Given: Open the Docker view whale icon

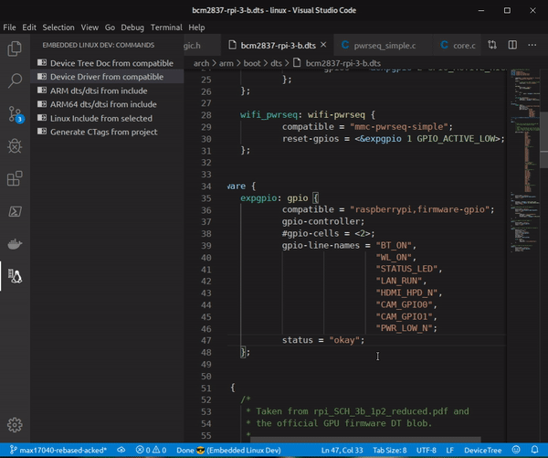Looking at the screenshot, I should 15,244.
